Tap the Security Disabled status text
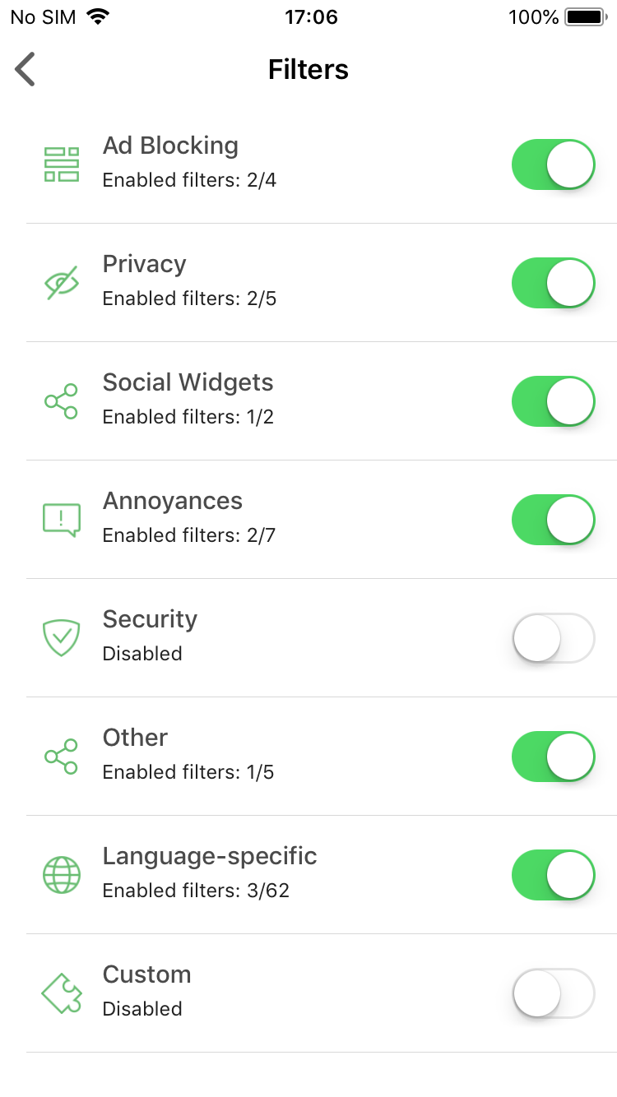This screenshot has height=1097, width=617. [142, 654]
